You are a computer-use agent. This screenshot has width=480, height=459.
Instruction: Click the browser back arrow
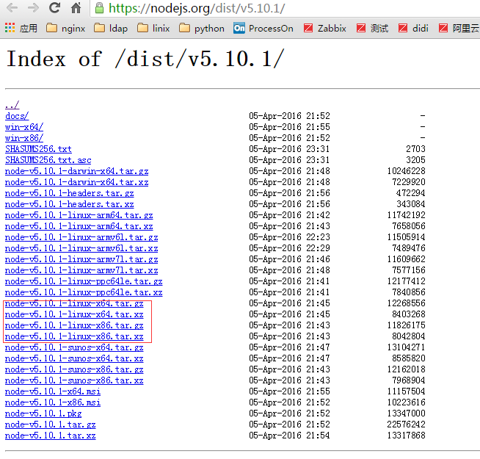12,9
